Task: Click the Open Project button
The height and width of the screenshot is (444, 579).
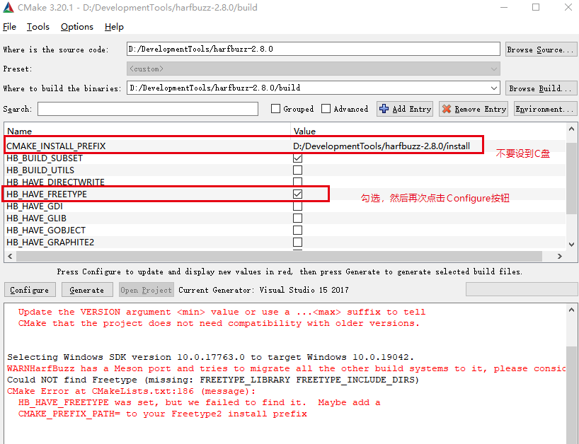Action: [x=147, y=290]
